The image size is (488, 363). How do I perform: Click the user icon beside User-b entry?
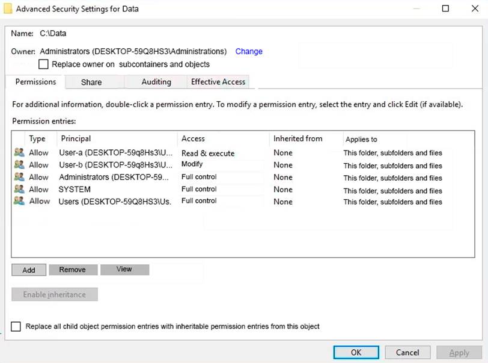pyautogui.click(x=19, y=165)
